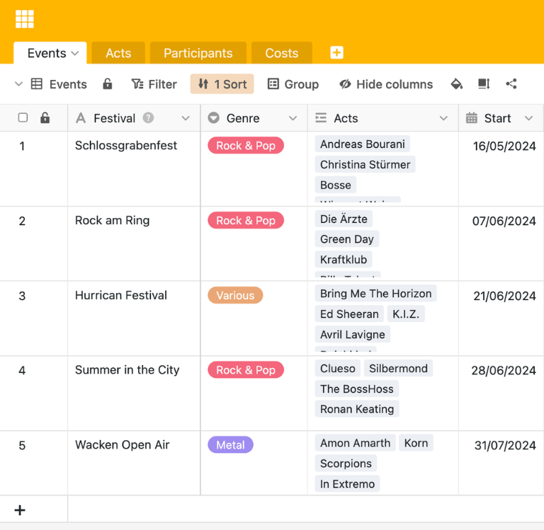This screenshot has height=530, width=544.
Task: Click the Kraftklub act link
Action: pyautogui.click(x=344, y=260)
